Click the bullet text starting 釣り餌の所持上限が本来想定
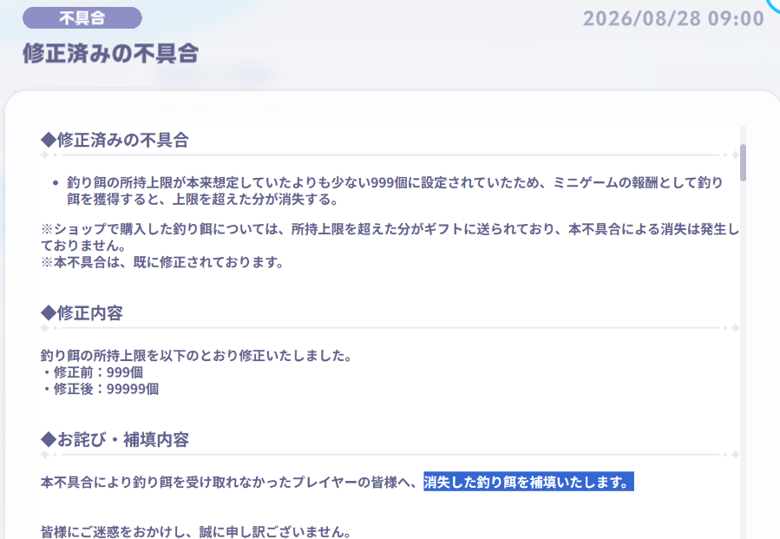The height and width of the screenshot is (539, 780). (x=395, y=191)
